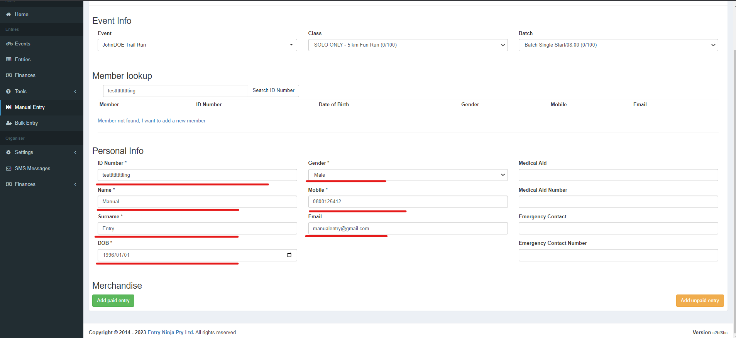Open the Entry Ninja Pty Ltd link
Screen dimensions: 736x338
(x=171, y=333)
